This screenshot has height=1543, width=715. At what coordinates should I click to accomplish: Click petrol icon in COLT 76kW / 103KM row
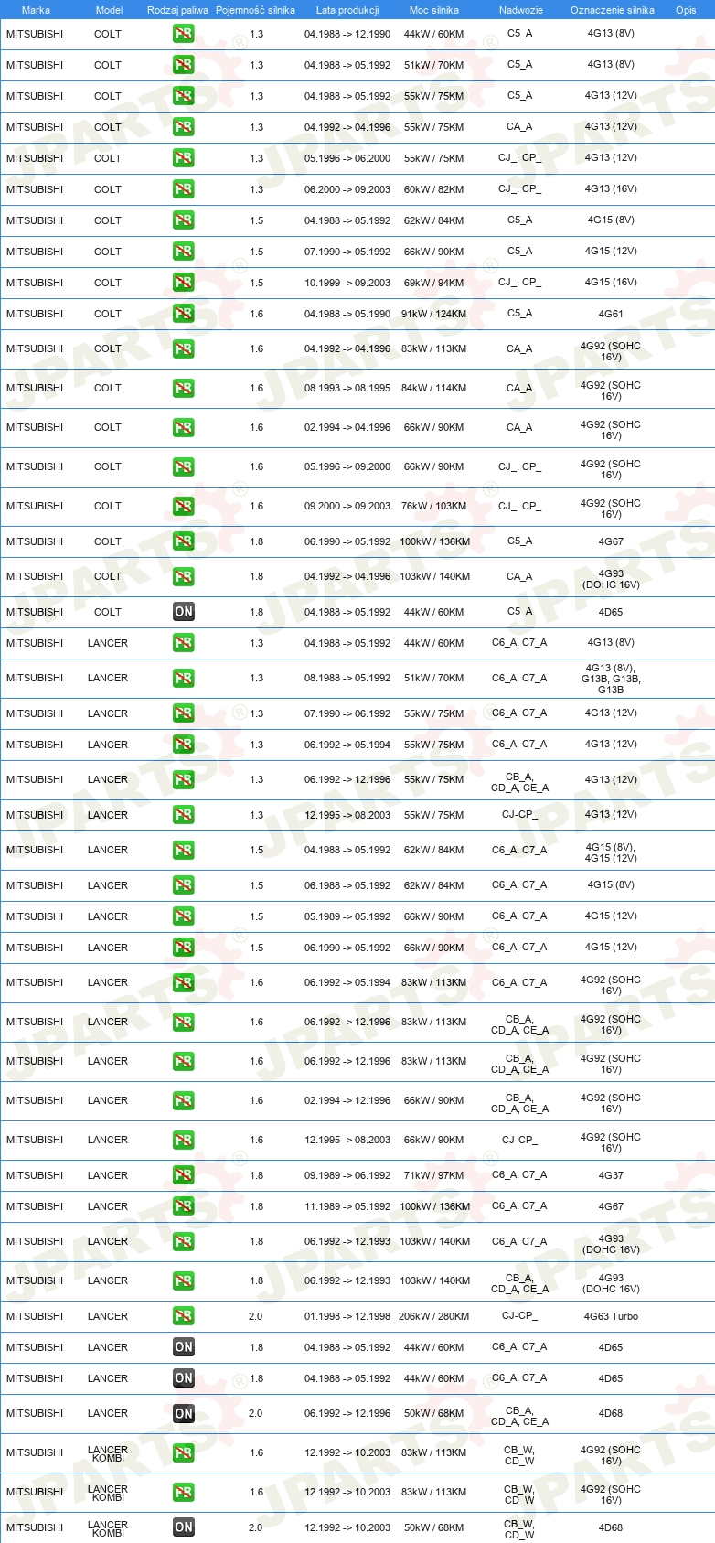pos(183,506)
